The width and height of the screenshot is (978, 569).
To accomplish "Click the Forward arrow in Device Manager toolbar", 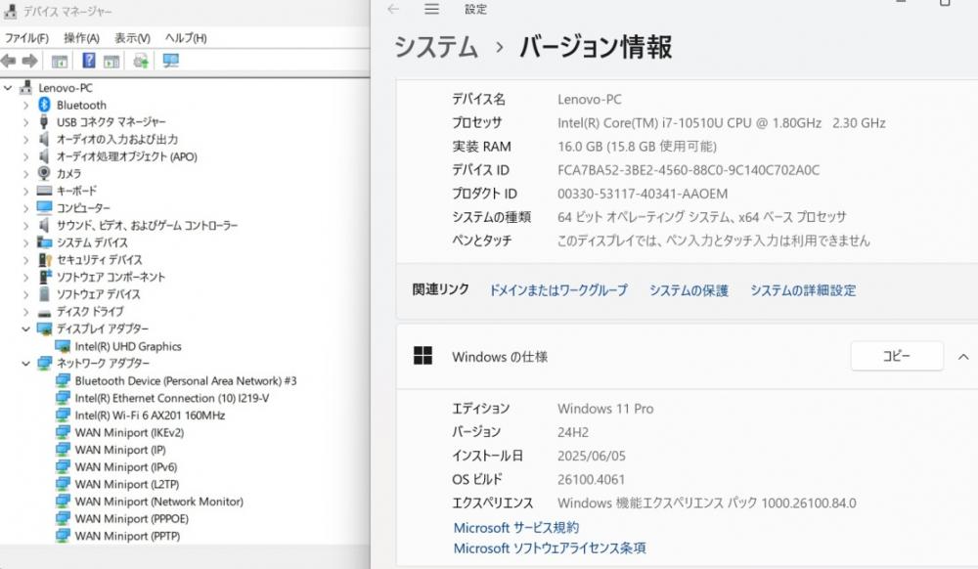I will [x=30, y=61].
